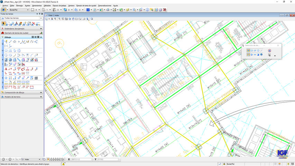Image resolution: width=295 pixels, height=166 pixels.
Task: Select Individual method in Selección dialog
Action: pyautogui.click(x=249, y=50)
